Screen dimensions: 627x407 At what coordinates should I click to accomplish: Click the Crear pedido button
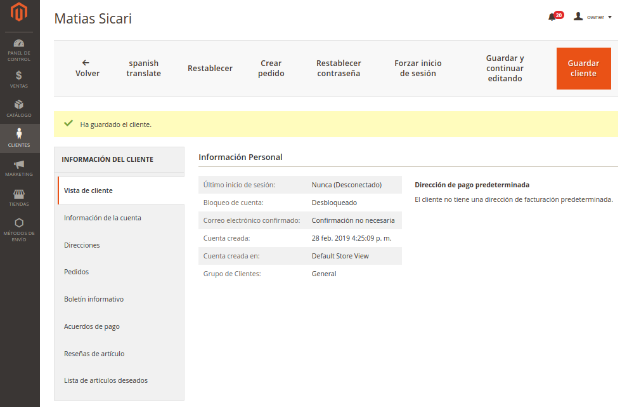click(271, 68)
